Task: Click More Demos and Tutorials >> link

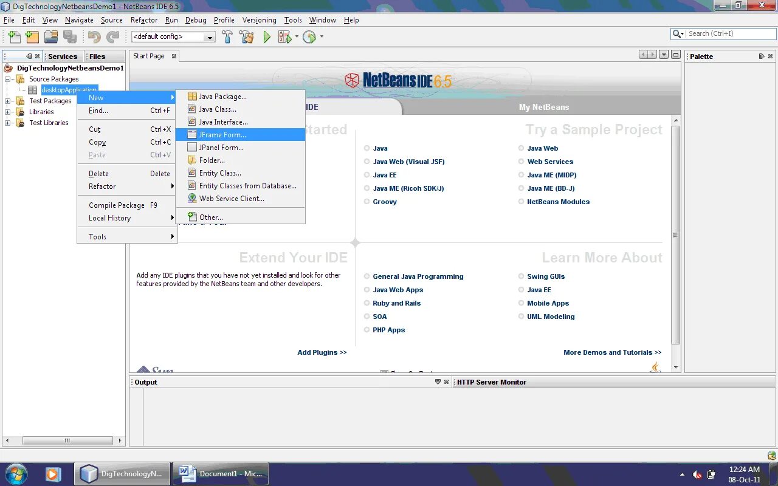Action: (x=613, y=352)
